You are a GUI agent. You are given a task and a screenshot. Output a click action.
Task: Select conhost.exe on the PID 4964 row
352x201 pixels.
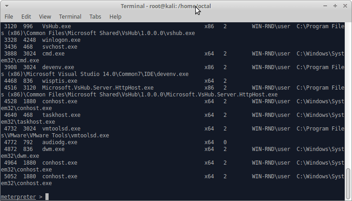tap(59, 163)
